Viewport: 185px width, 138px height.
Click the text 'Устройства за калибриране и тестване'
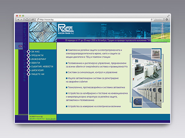point(87,93)
